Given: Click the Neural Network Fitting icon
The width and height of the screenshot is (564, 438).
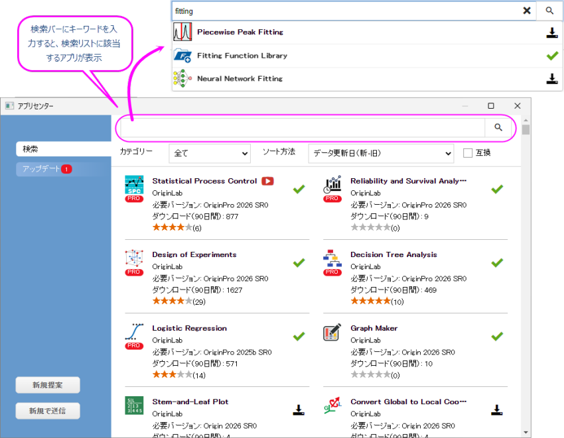Looking at the screenshot, I should [x=182, y=78].
